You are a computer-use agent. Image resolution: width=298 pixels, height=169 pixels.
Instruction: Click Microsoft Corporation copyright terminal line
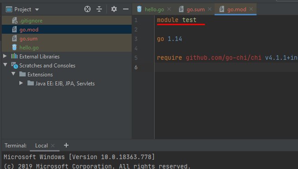point(97,166)
